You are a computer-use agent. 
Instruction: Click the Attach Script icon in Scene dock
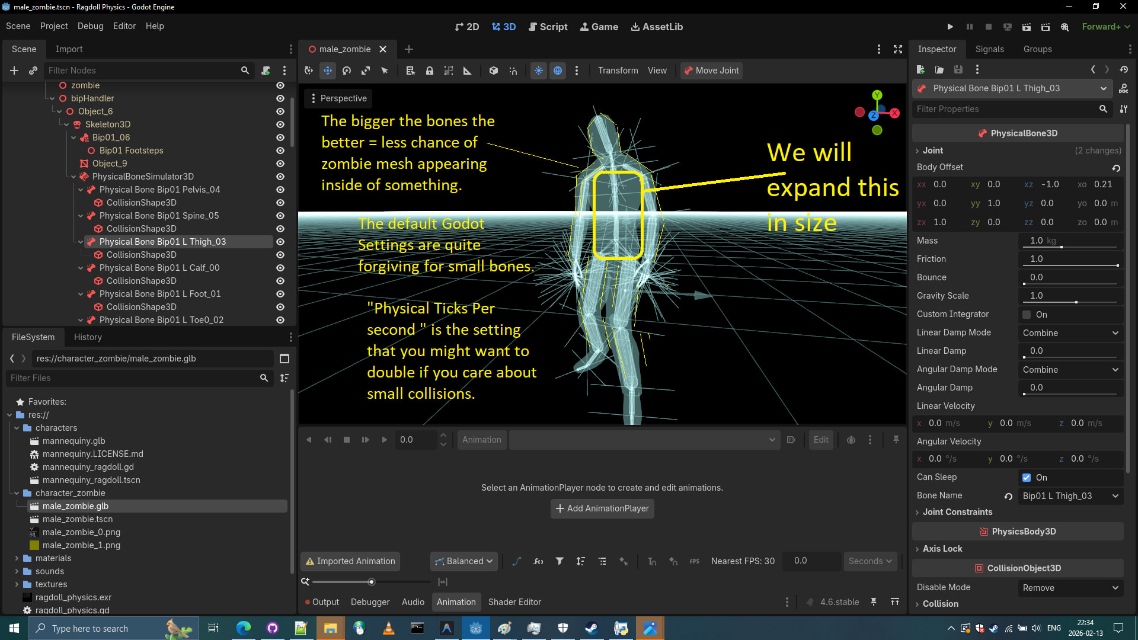pyautogui.click(x=266, y=71)
